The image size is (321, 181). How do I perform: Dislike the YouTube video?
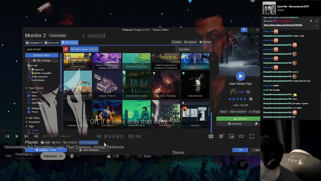click(x=127, y=156)
